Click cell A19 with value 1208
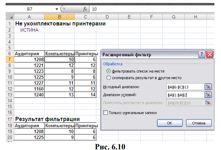This screenshot has width=221, height=150. (29, 132)
